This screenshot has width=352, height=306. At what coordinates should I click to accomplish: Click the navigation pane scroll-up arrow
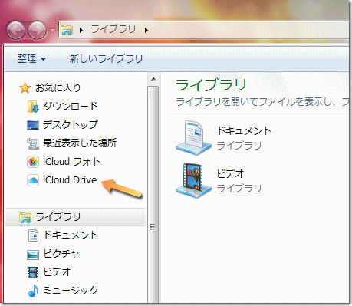[153, 79]
